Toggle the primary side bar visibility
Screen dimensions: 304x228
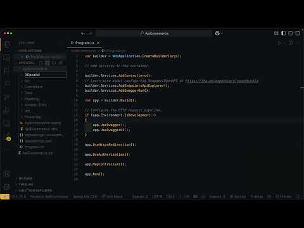pyautogui.click(x=283, y=33)
